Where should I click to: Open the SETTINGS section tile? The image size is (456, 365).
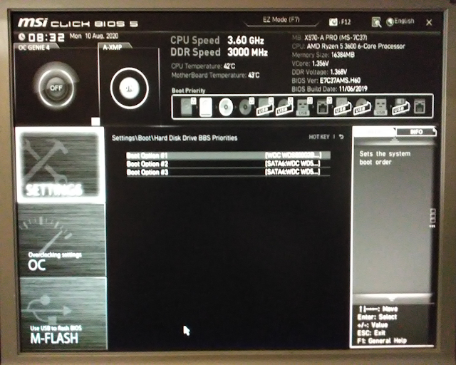tap(60, 165)
